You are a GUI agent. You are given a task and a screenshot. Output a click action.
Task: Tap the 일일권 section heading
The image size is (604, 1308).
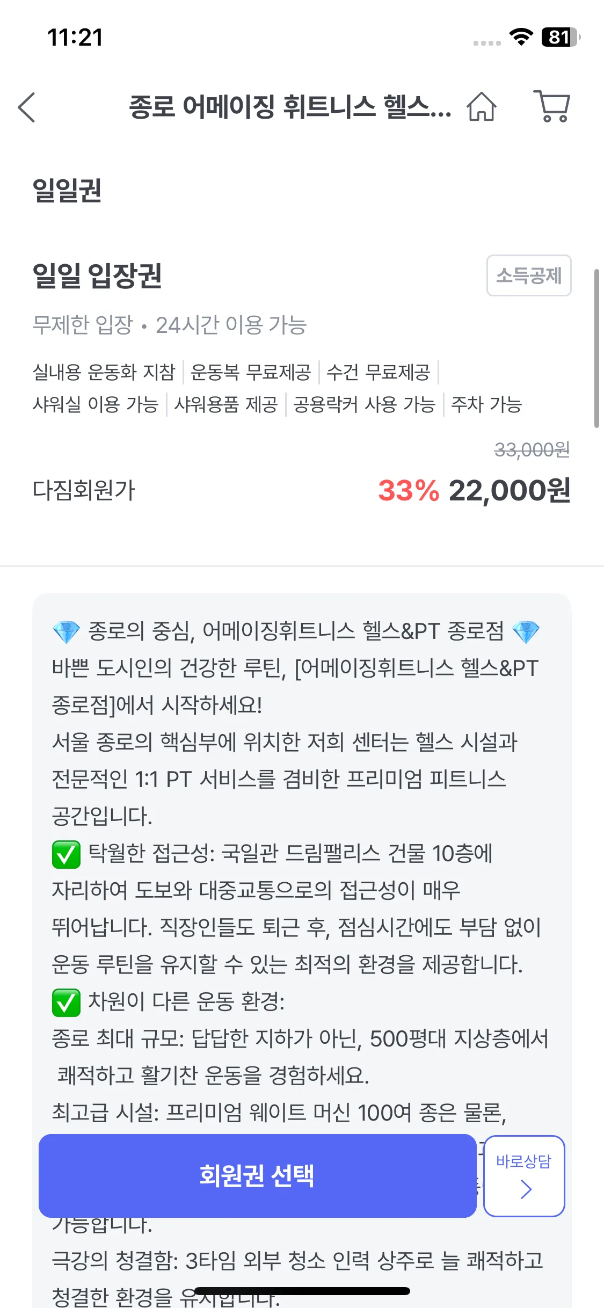coord(67,190)
